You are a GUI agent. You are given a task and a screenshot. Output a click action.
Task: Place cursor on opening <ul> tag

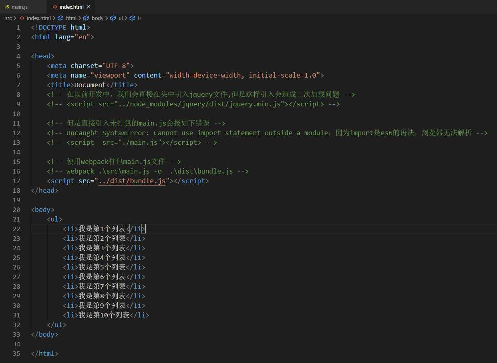tap(54, 219)
